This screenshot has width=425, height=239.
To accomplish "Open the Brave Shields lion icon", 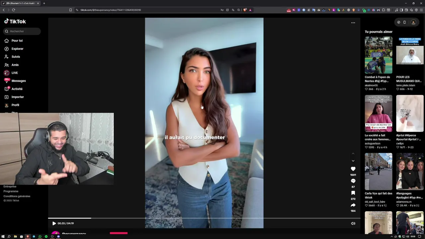I will pyautogui.click(x=245, y=10).
